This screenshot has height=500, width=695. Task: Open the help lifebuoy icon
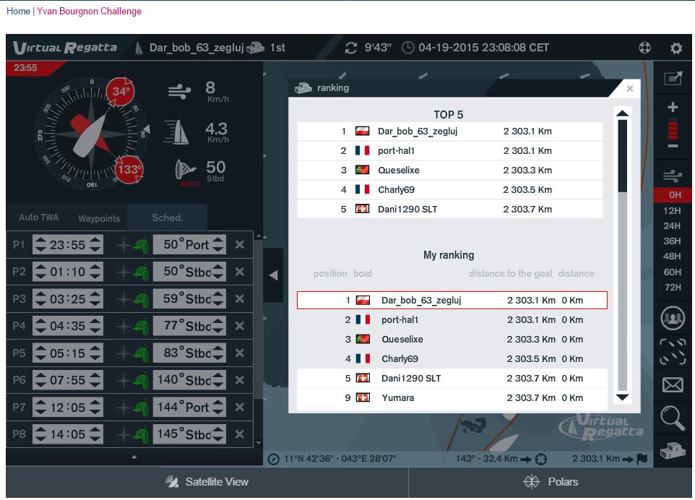point(644,48)
